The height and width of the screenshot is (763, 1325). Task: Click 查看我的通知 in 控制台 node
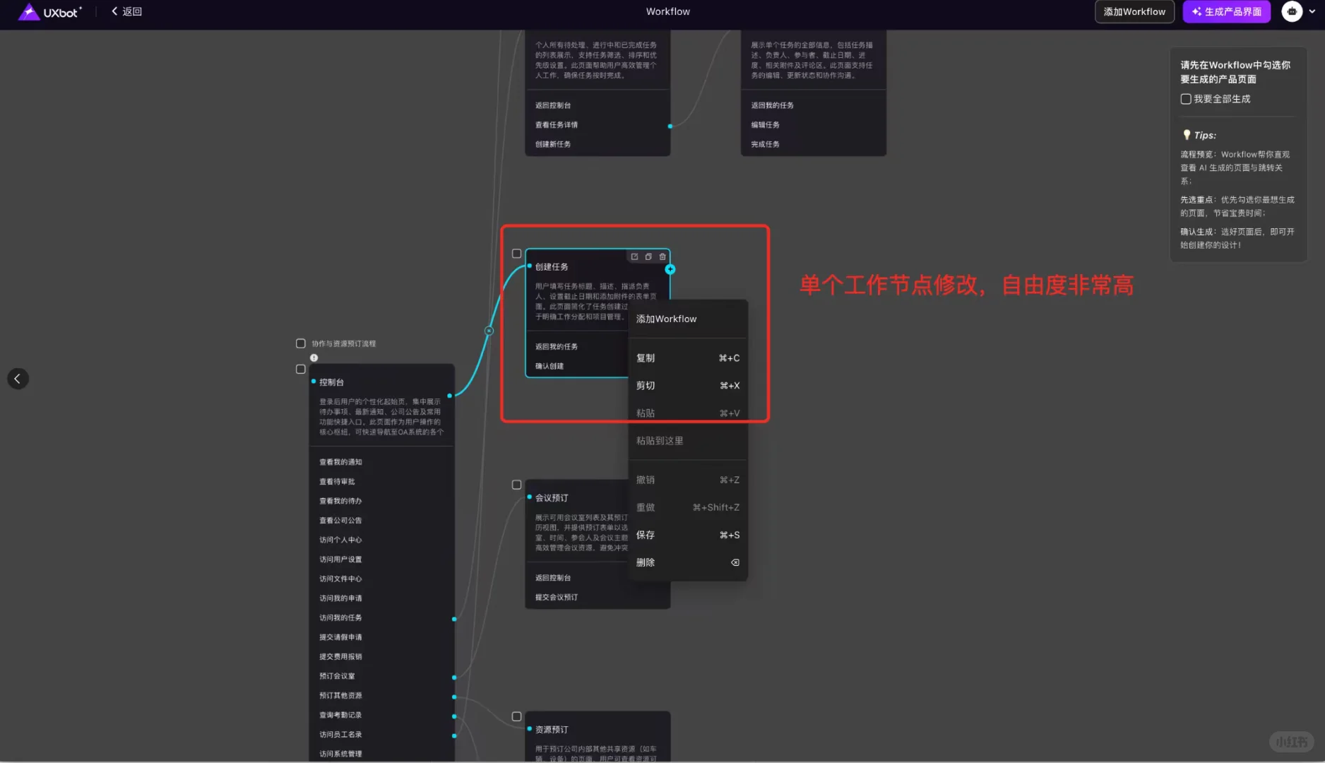[x=340, y=462]
